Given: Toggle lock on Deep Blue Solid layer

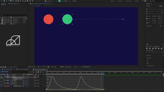Looking at the screenshot, I should (5, 86).
